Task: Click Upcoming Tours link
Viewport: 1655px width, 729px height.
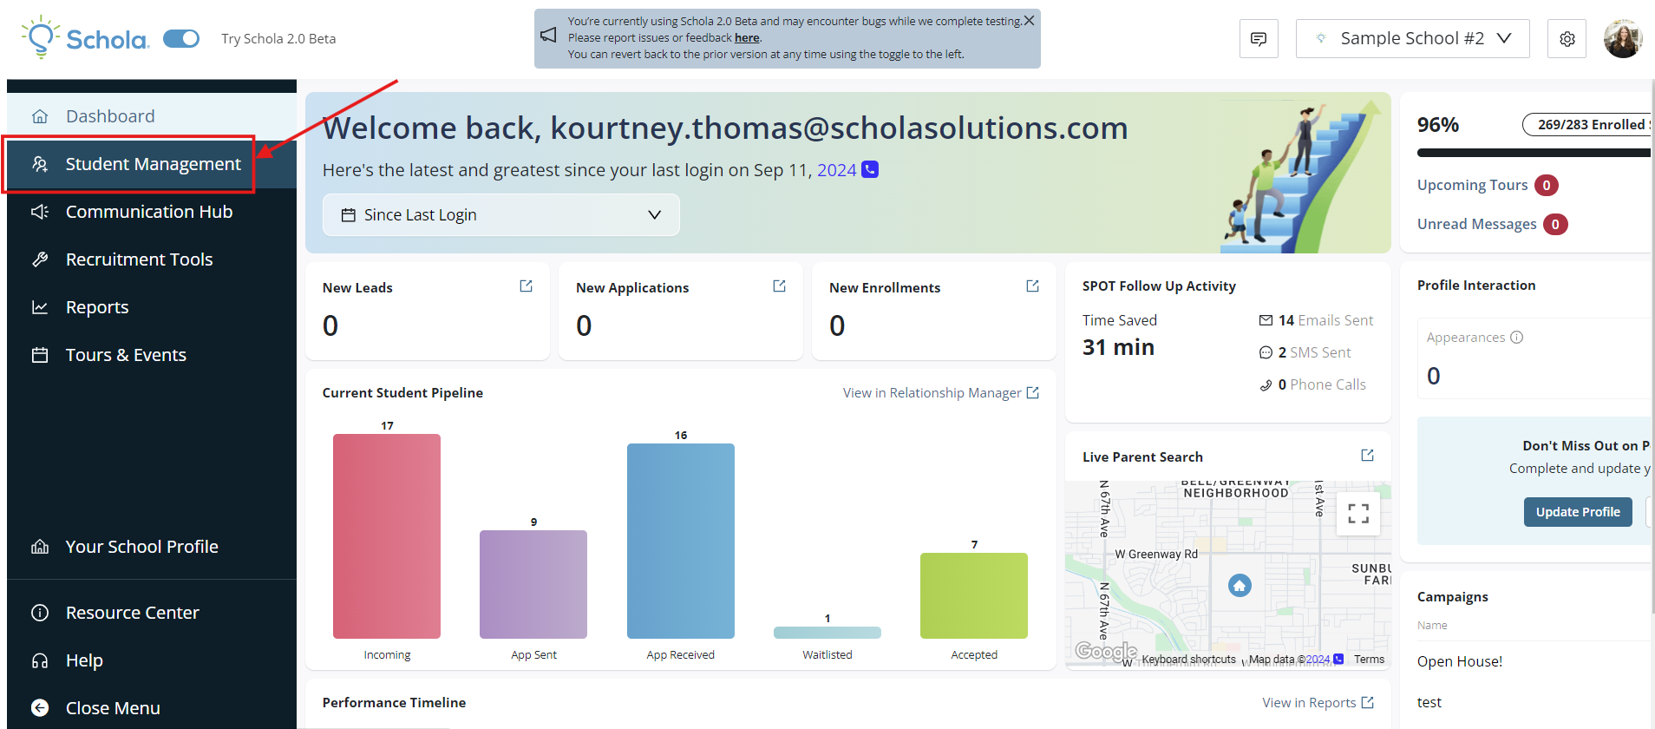Action: (1472, 185)
